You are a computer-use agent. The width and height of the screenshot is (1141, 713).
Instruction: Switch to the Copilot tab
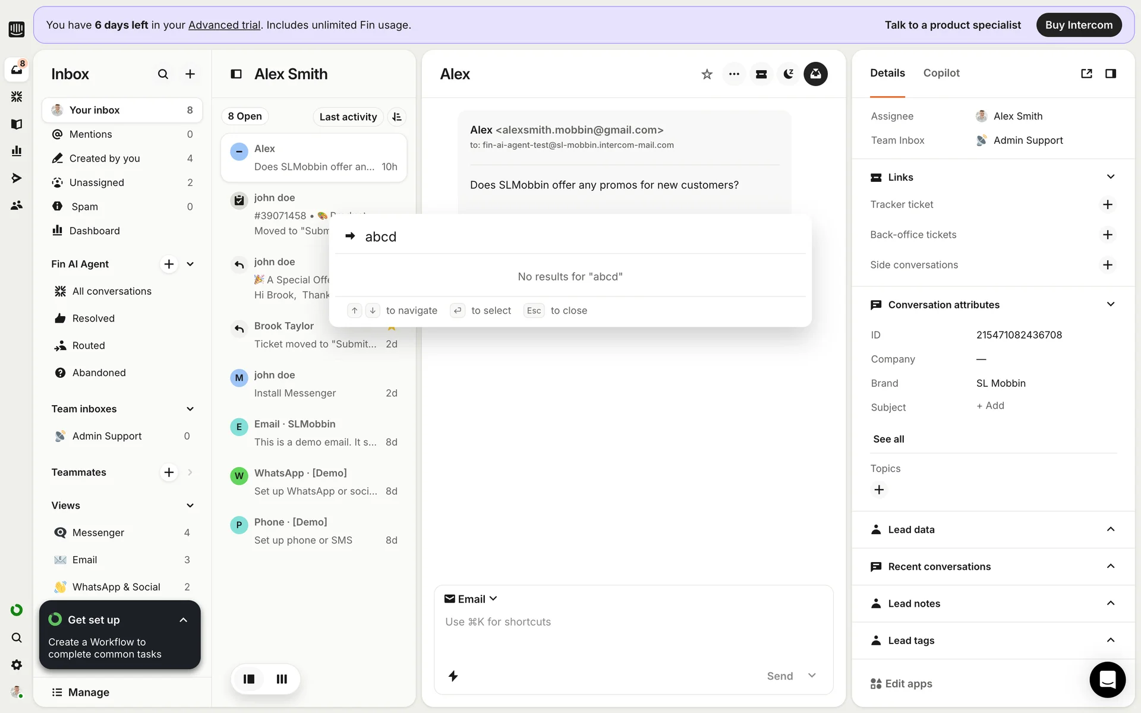click(941, 73)
